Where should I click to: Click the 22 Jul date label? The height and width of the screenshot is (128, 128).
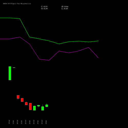(x=26, y=122)
